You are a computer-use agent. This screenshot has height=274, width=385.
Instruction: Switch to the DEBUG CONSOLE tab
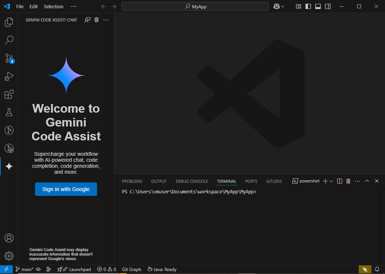tap(192, 181)
